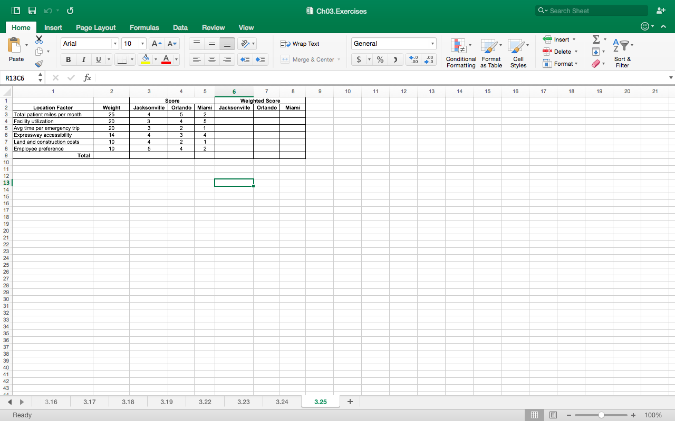Click the AutoSum sigma icon

(596, 40)
